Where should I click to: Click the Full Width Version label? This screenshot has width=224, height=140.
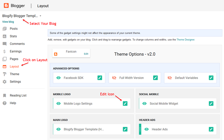click(131, 78)
